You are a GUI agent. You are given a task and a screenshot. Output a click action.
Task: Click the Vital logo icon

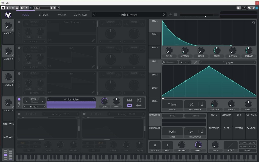point(8,15)
